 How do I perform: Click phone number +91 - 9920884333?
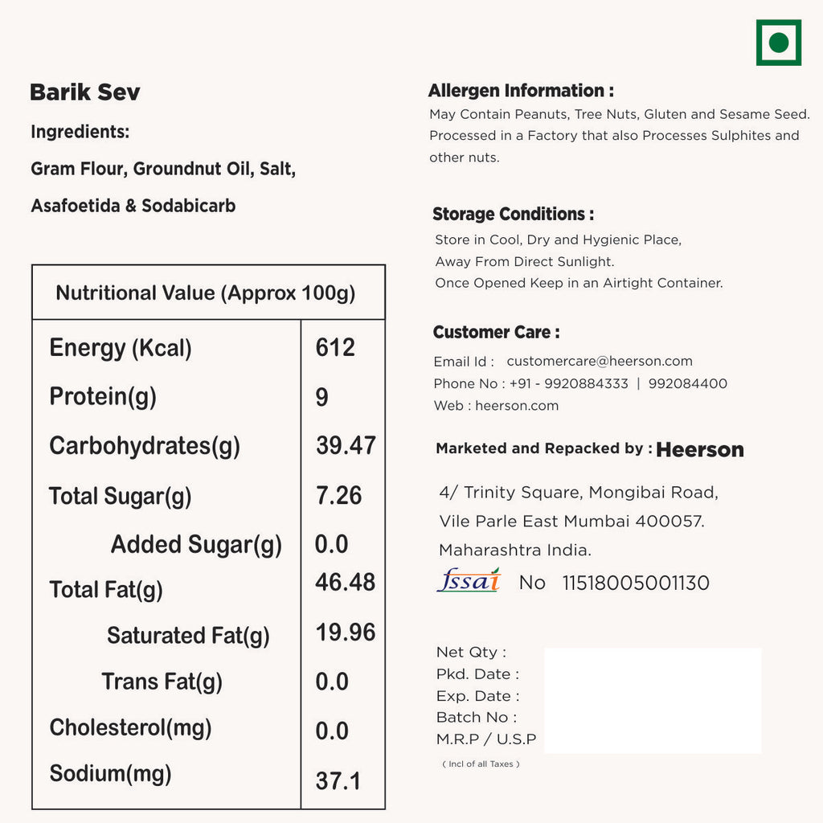tap(569, 384)
